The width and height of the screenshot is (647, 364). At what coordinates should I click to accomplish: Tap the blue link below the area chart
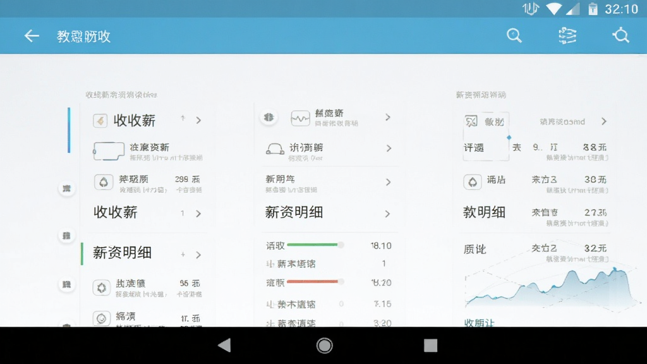click(x=479, y=323)
